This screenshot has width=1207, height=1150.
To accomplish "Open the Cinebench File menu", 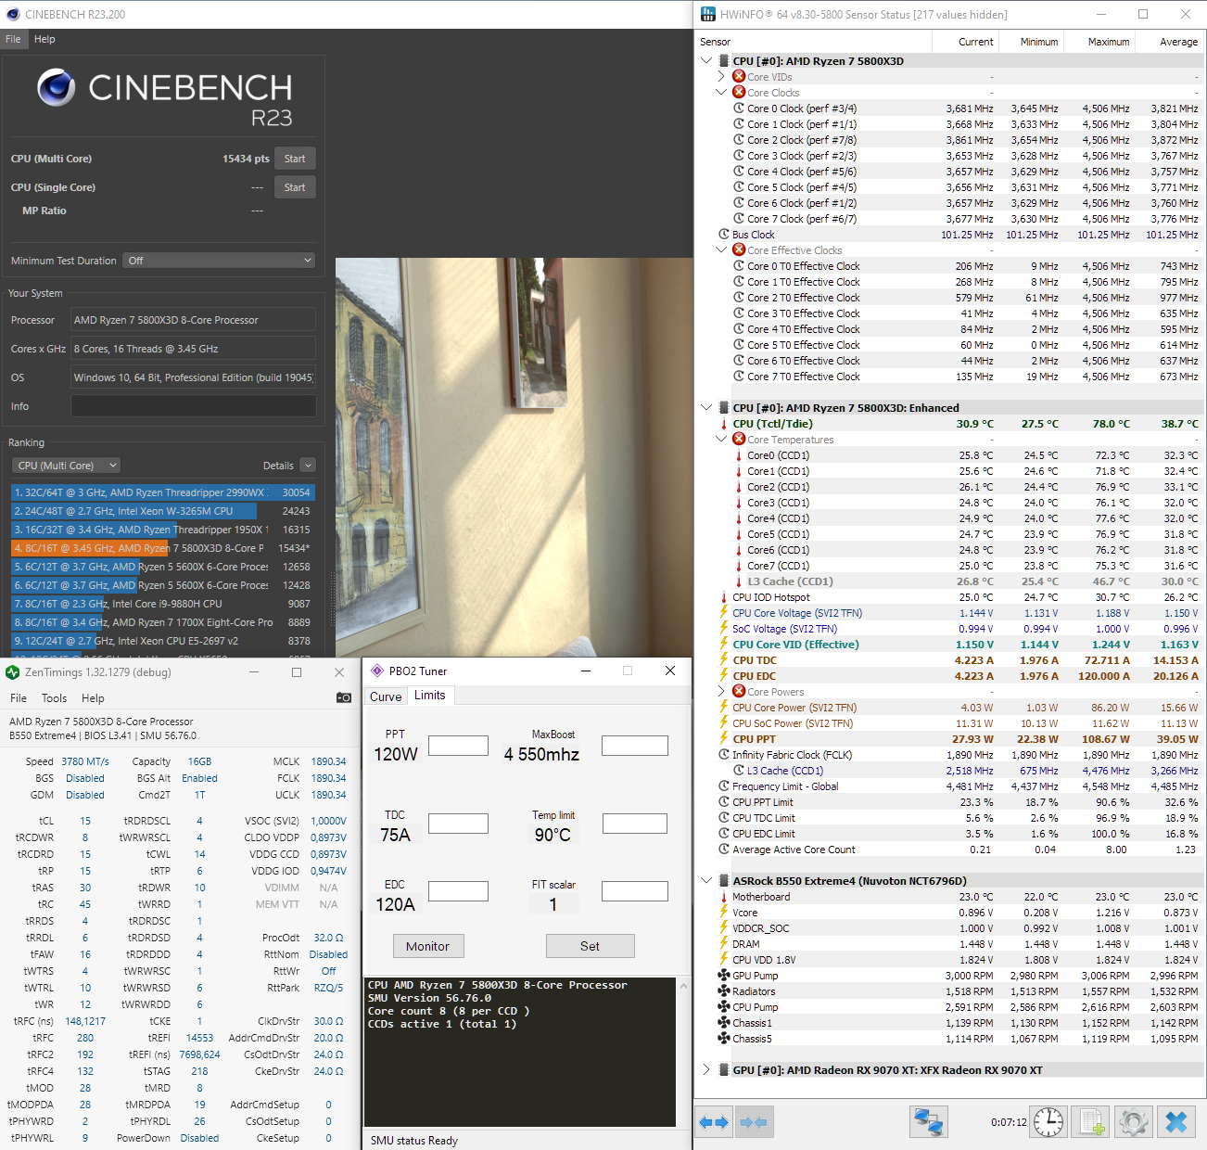I will point(13,39).
